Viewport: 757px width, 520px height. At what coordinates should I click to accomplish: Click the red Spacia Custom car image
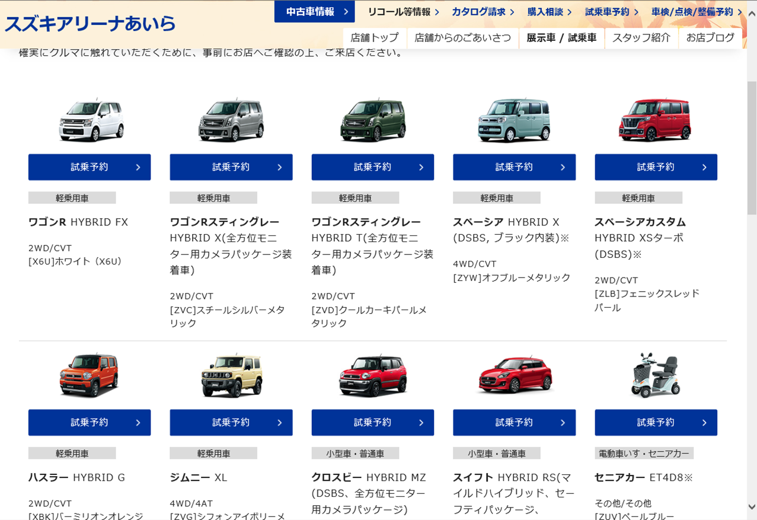point(655,120)
